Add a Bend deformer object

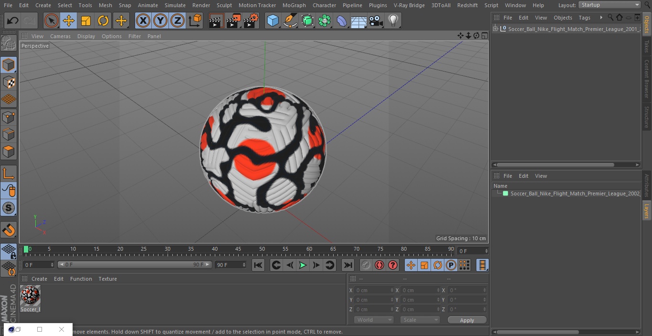click(x=342, y=21)
